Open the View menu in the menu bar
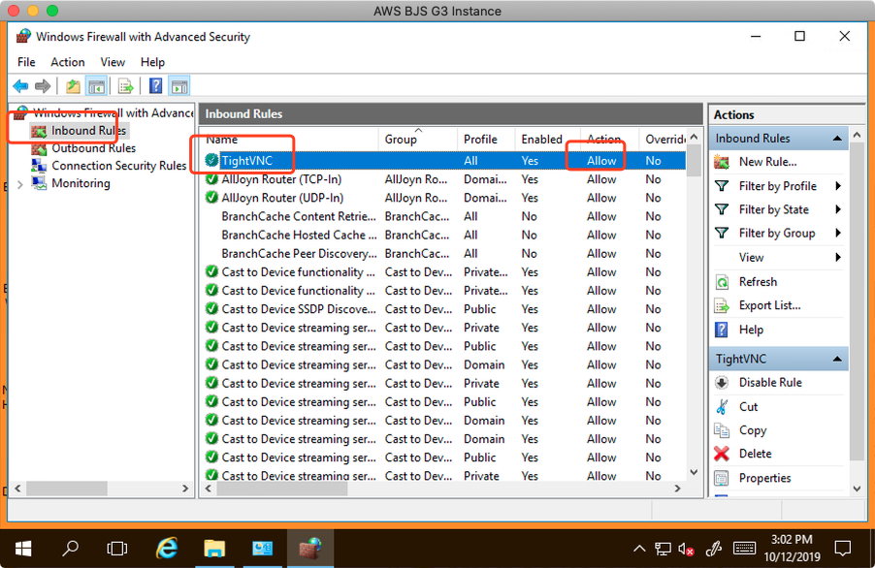 113,62
